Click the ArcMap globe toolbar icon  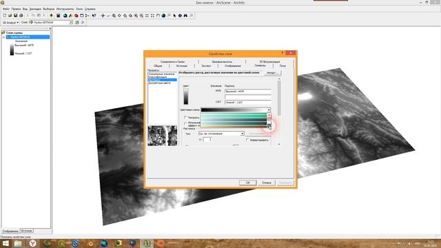(x=65, y=15)
